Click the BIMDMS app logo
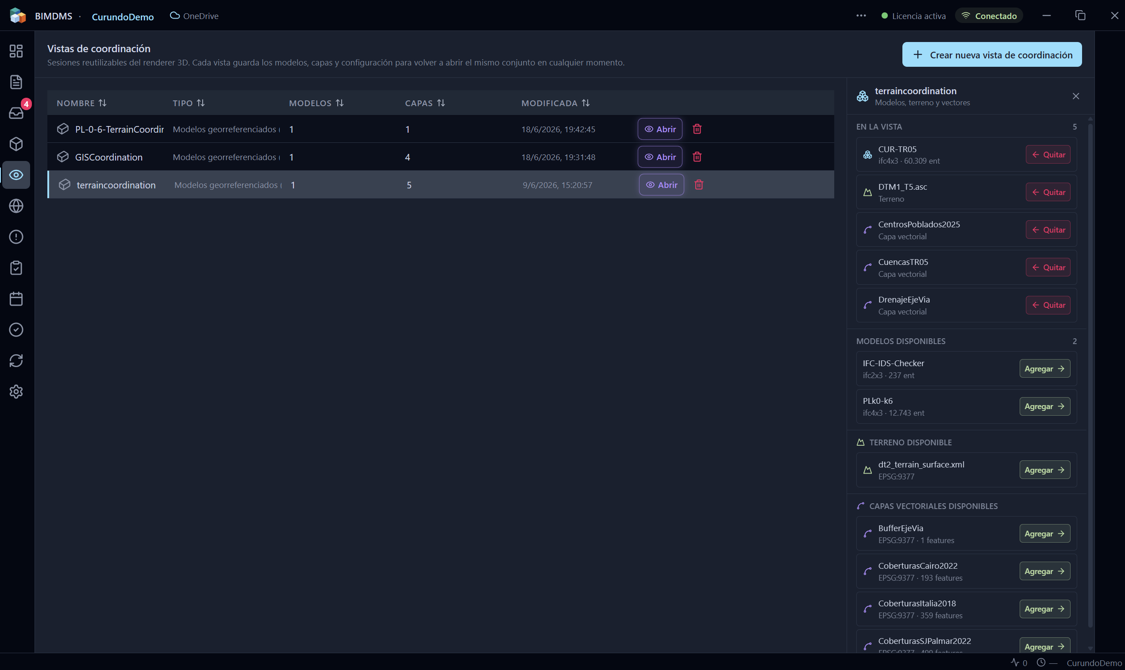 click(18, 15)
